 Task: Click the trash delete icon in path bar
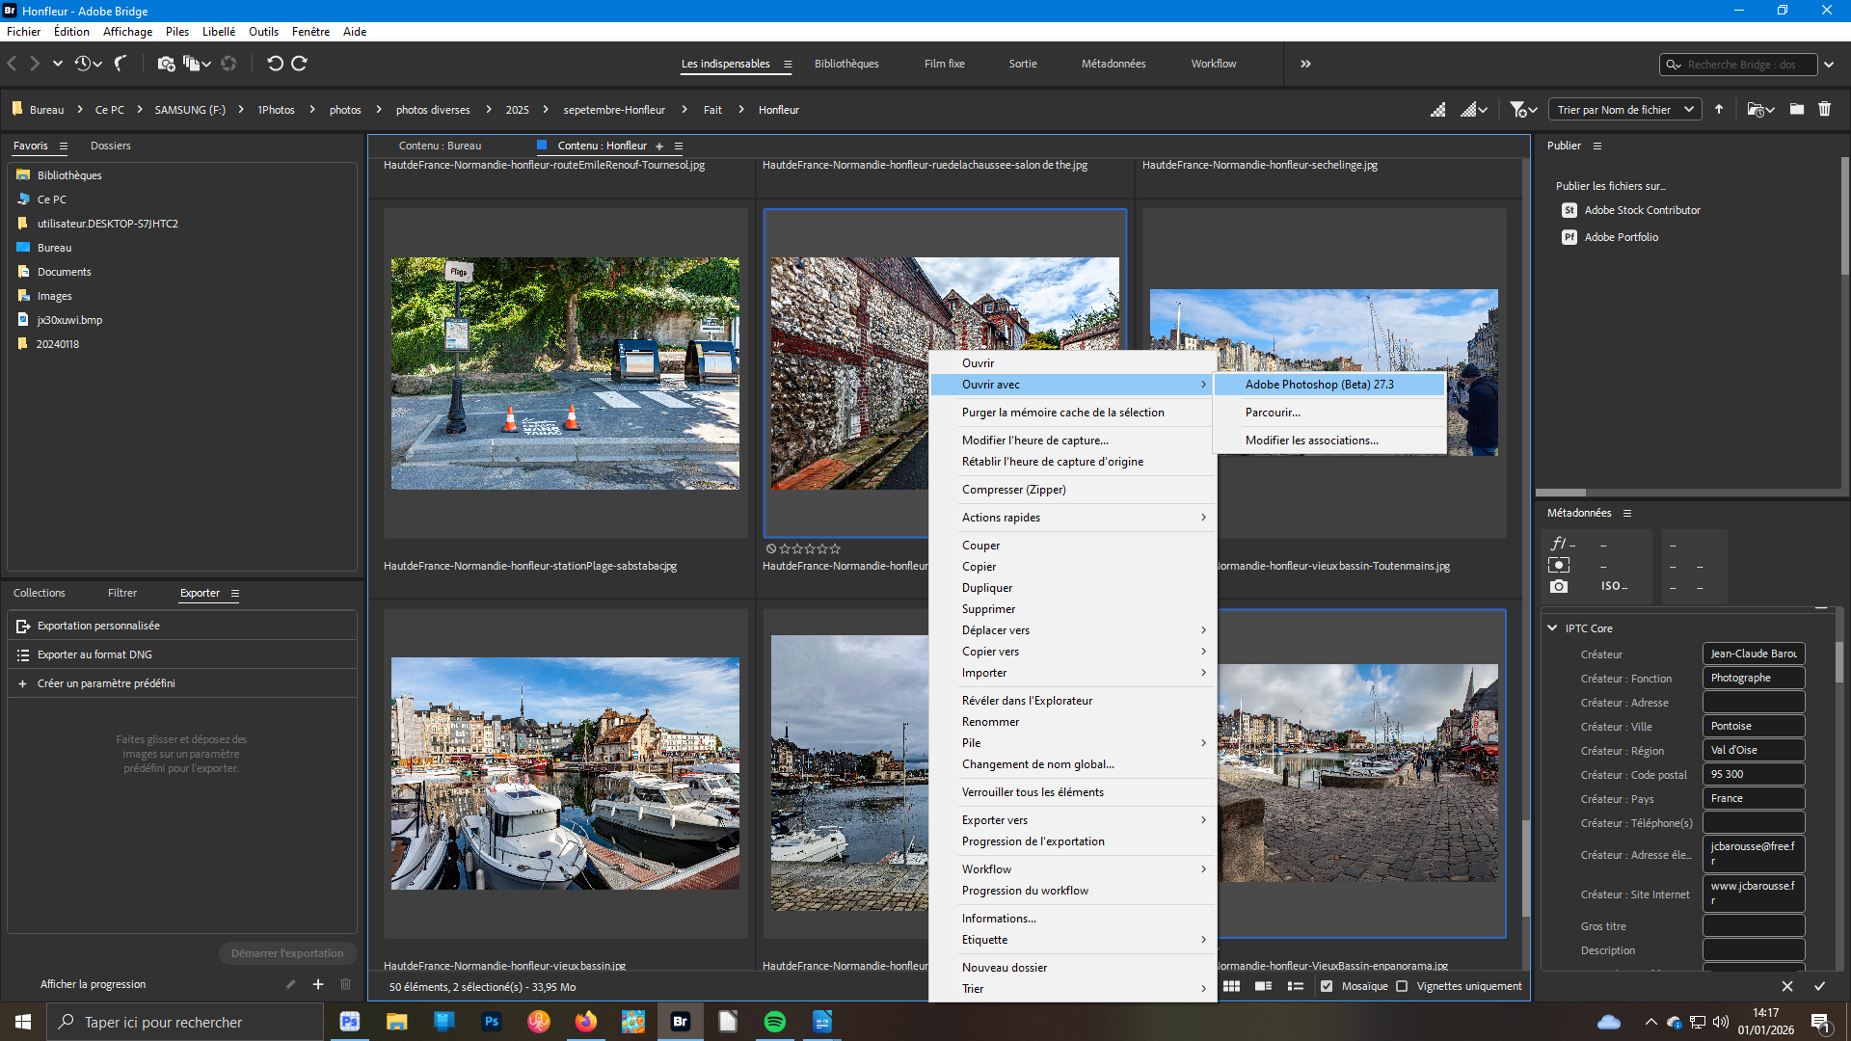1824,110
